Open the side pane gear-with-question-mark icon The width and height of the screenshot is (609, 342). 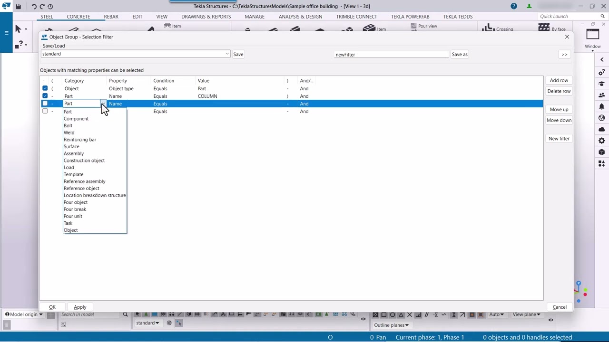[x=602, y=72]
